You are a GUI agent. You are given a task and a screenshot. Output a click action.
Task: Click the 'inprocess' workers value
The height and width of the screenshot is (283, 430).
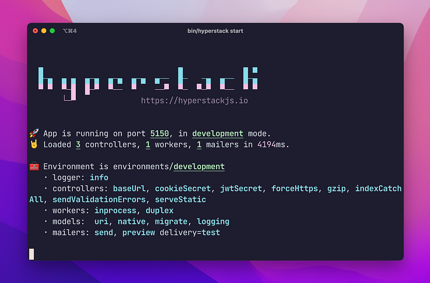pos(116,211)
